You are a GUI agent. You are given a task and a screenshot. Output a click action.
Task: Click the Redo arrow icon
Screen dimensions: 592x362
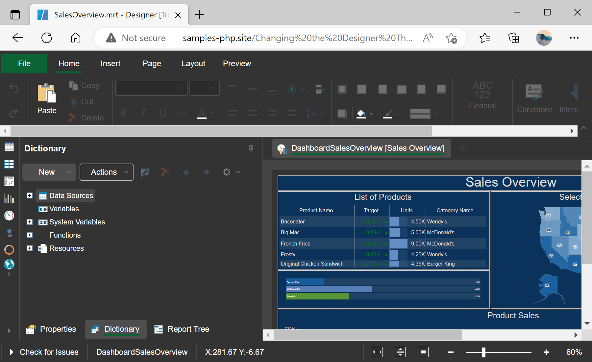(x=14, y=113)
